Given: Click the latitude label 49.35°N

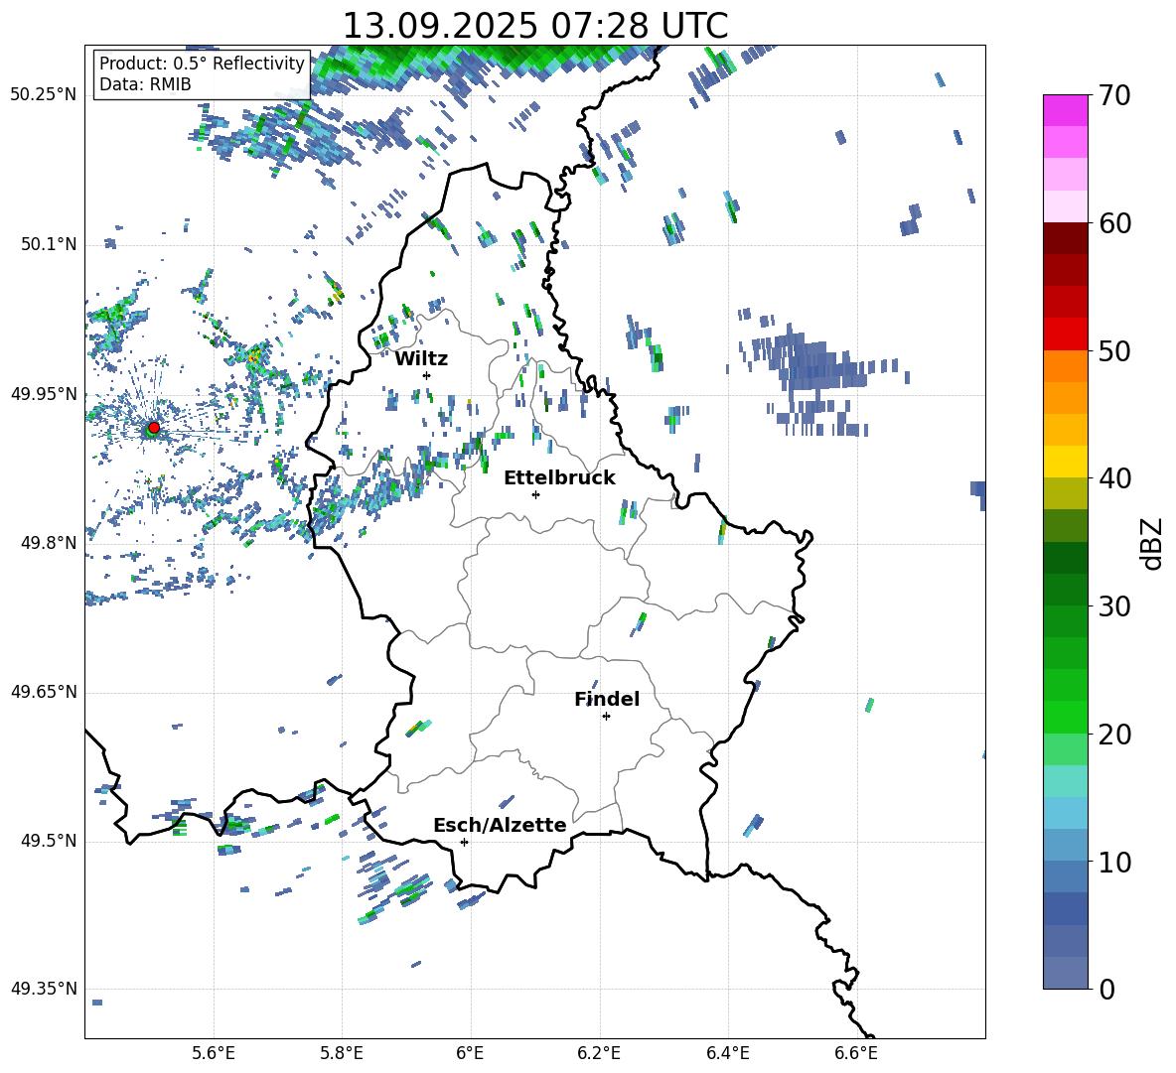Looking at the screenshot, I should click(x=44, y=989).
